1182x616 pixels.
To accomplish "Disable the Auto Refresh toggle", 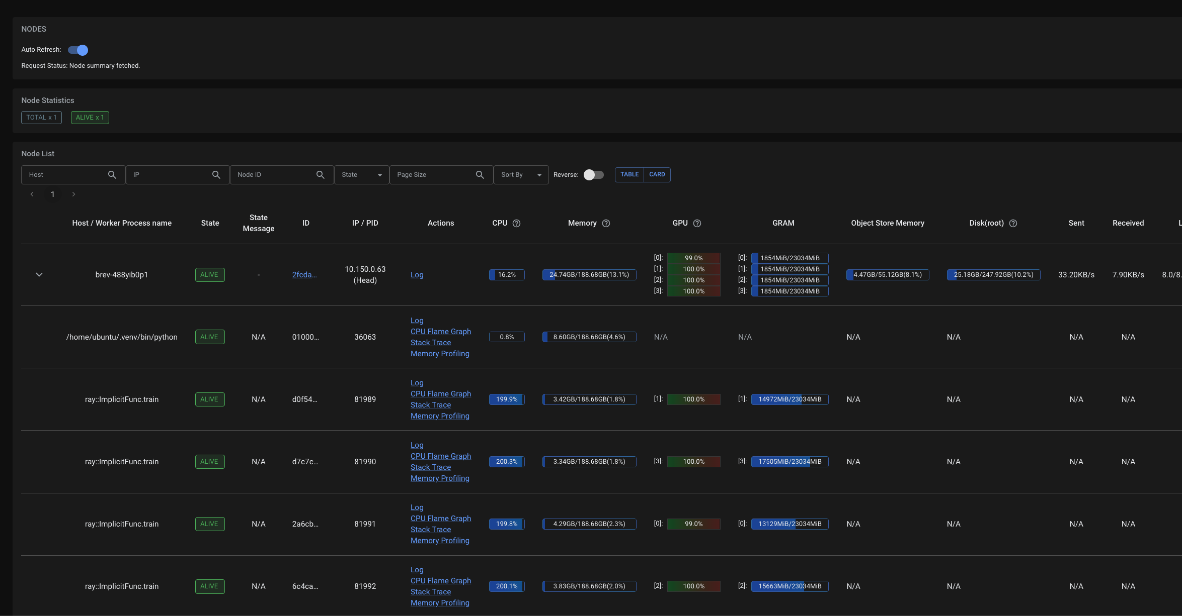I will pyautogui.click(x=77, y=50).
